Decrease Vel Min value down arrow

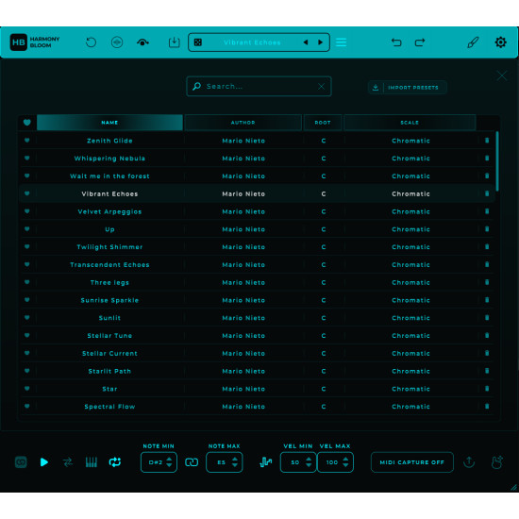tap(309, 465)
